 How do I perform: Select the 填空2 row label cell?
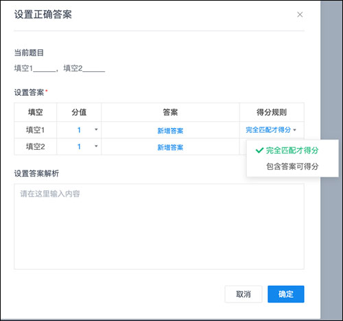tap(35, 146)
